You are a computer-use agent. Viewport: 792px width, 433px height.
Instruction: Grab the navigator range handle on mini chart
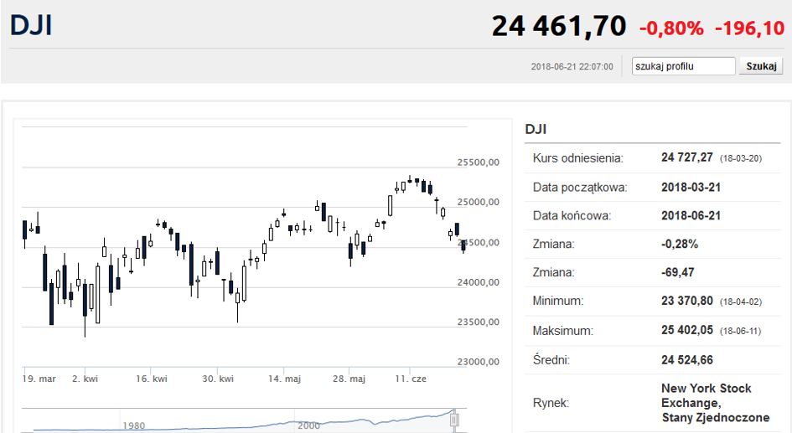pyautogui.click(x=454, y=420)
